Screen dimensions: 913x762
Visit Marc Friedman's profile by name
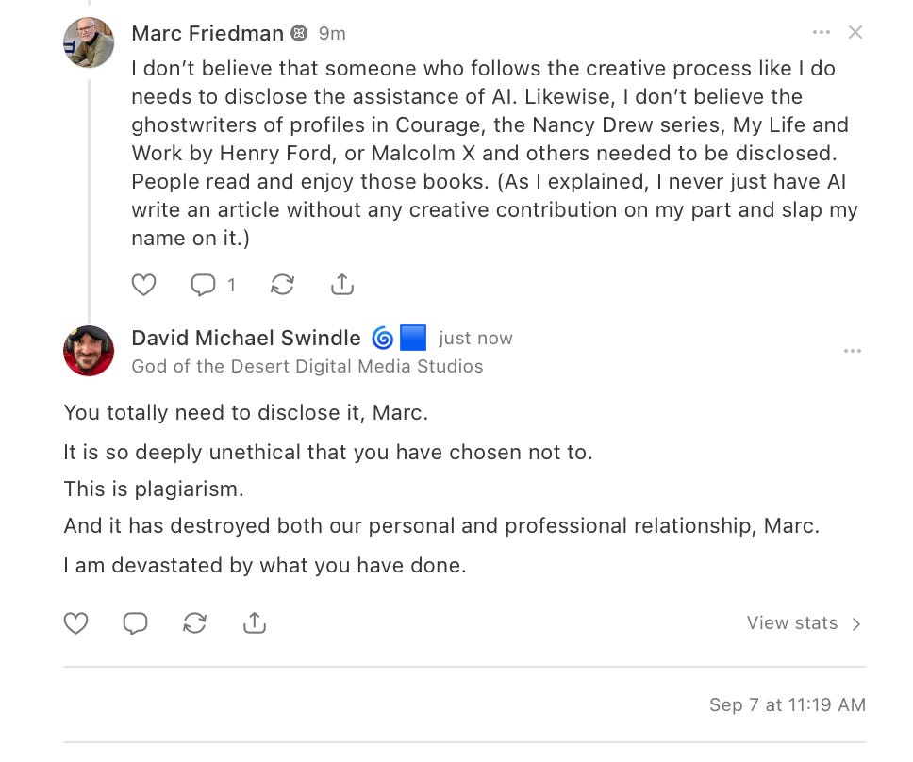[x=207, y=33]
